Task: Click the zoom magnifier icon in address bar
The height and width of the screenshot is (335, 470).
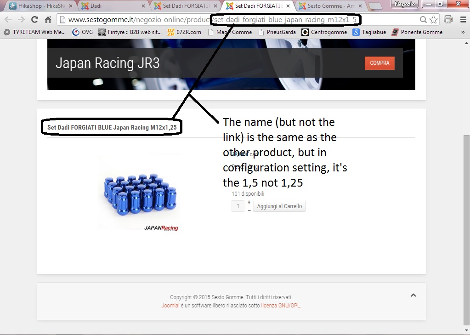Action: click(423, 20)
